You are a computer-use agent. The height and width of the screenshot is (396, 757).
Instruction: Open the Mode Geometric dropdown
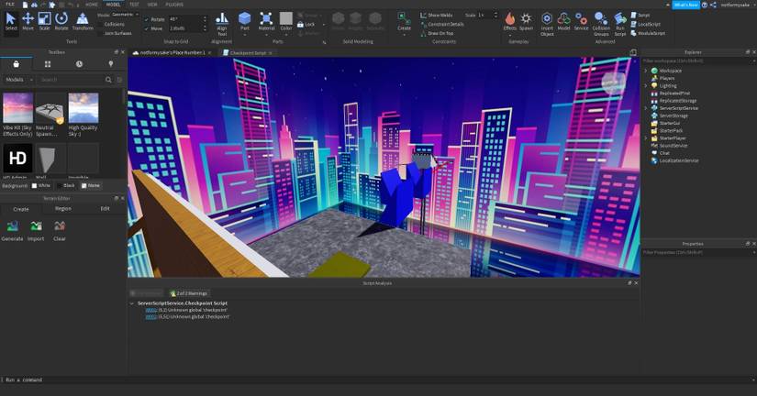pyautogui.click(x=125, y=15)
